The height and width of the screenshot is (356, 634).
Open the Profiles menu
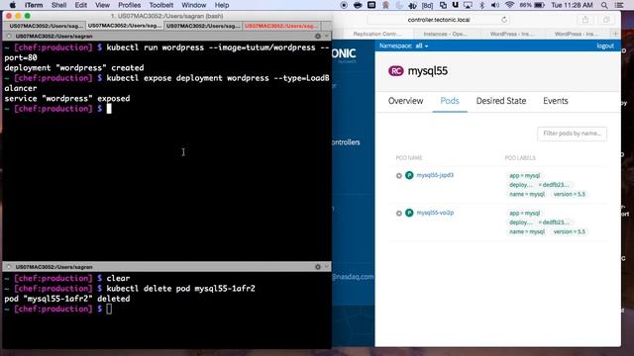(x=130, y=5)
